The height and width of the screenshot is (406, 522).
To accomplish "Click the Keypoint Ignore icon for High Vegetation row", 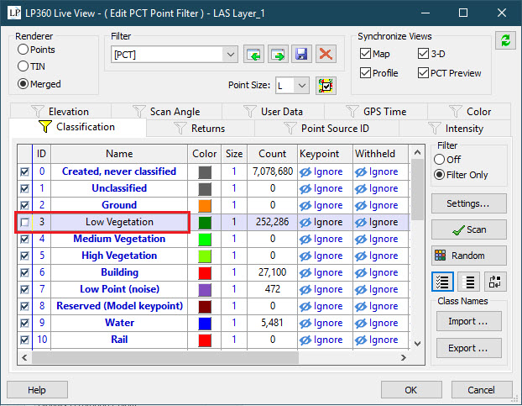I will click(305, 256).
